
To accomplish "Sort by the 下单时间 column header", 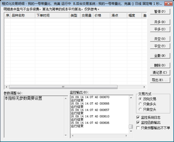I will 52,16.
